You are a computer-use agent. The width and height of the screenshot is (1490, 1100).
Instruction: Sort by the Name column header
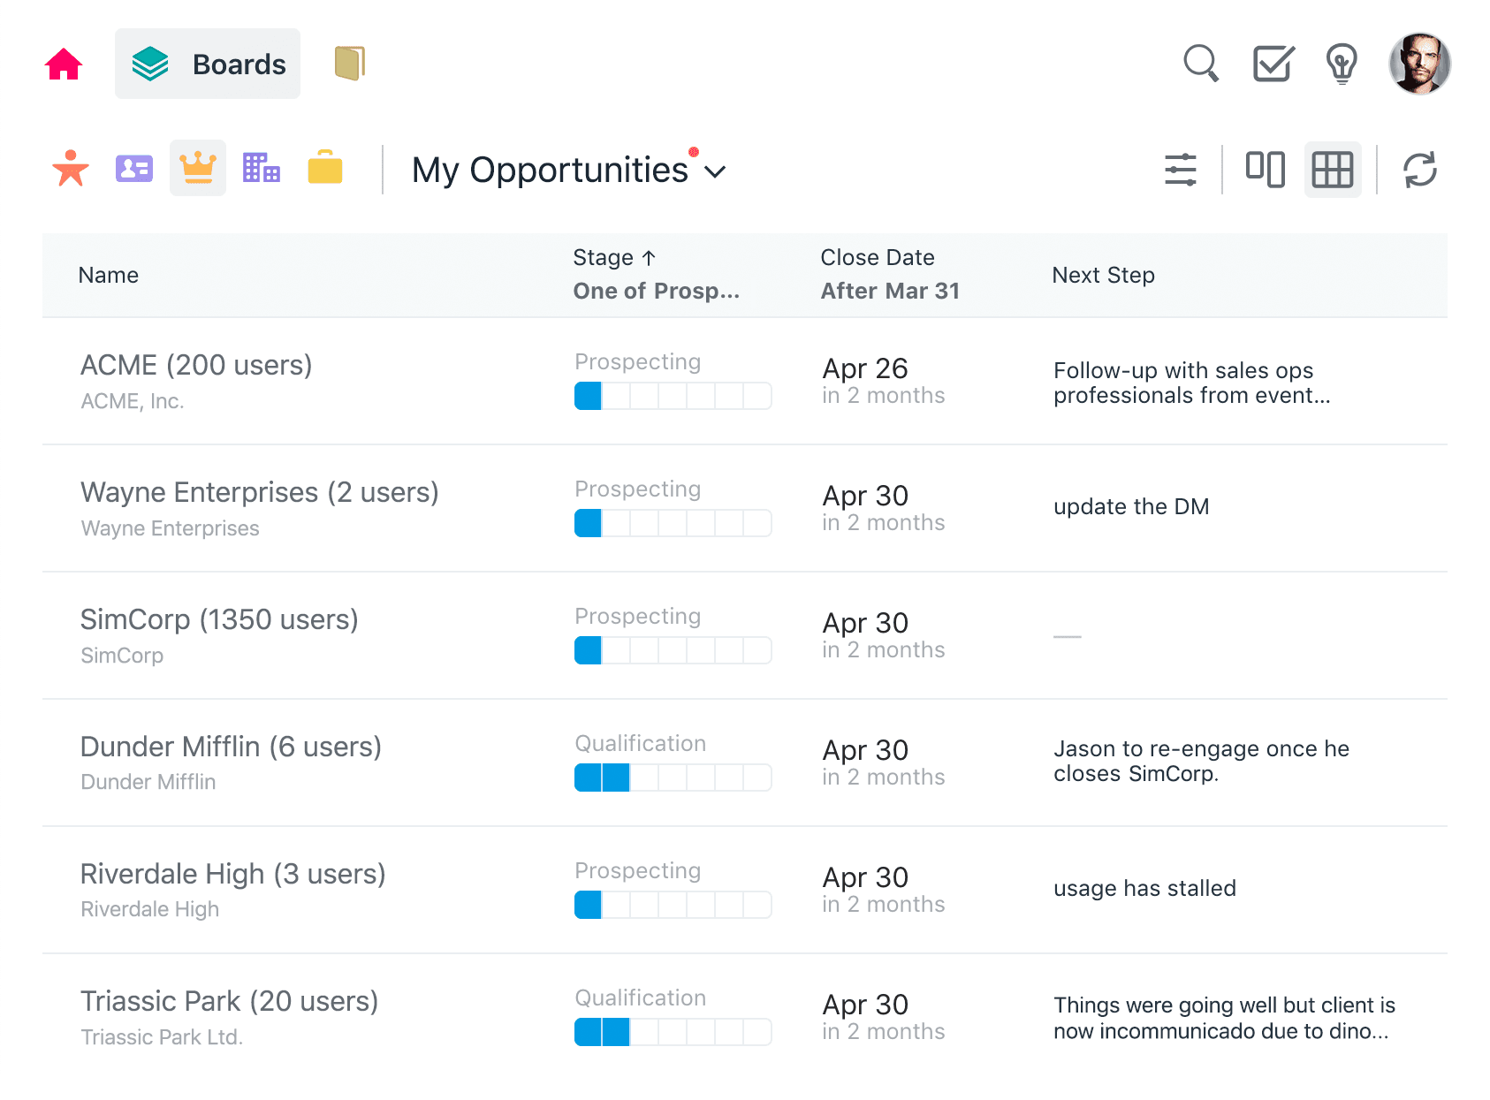coord(109,275)
